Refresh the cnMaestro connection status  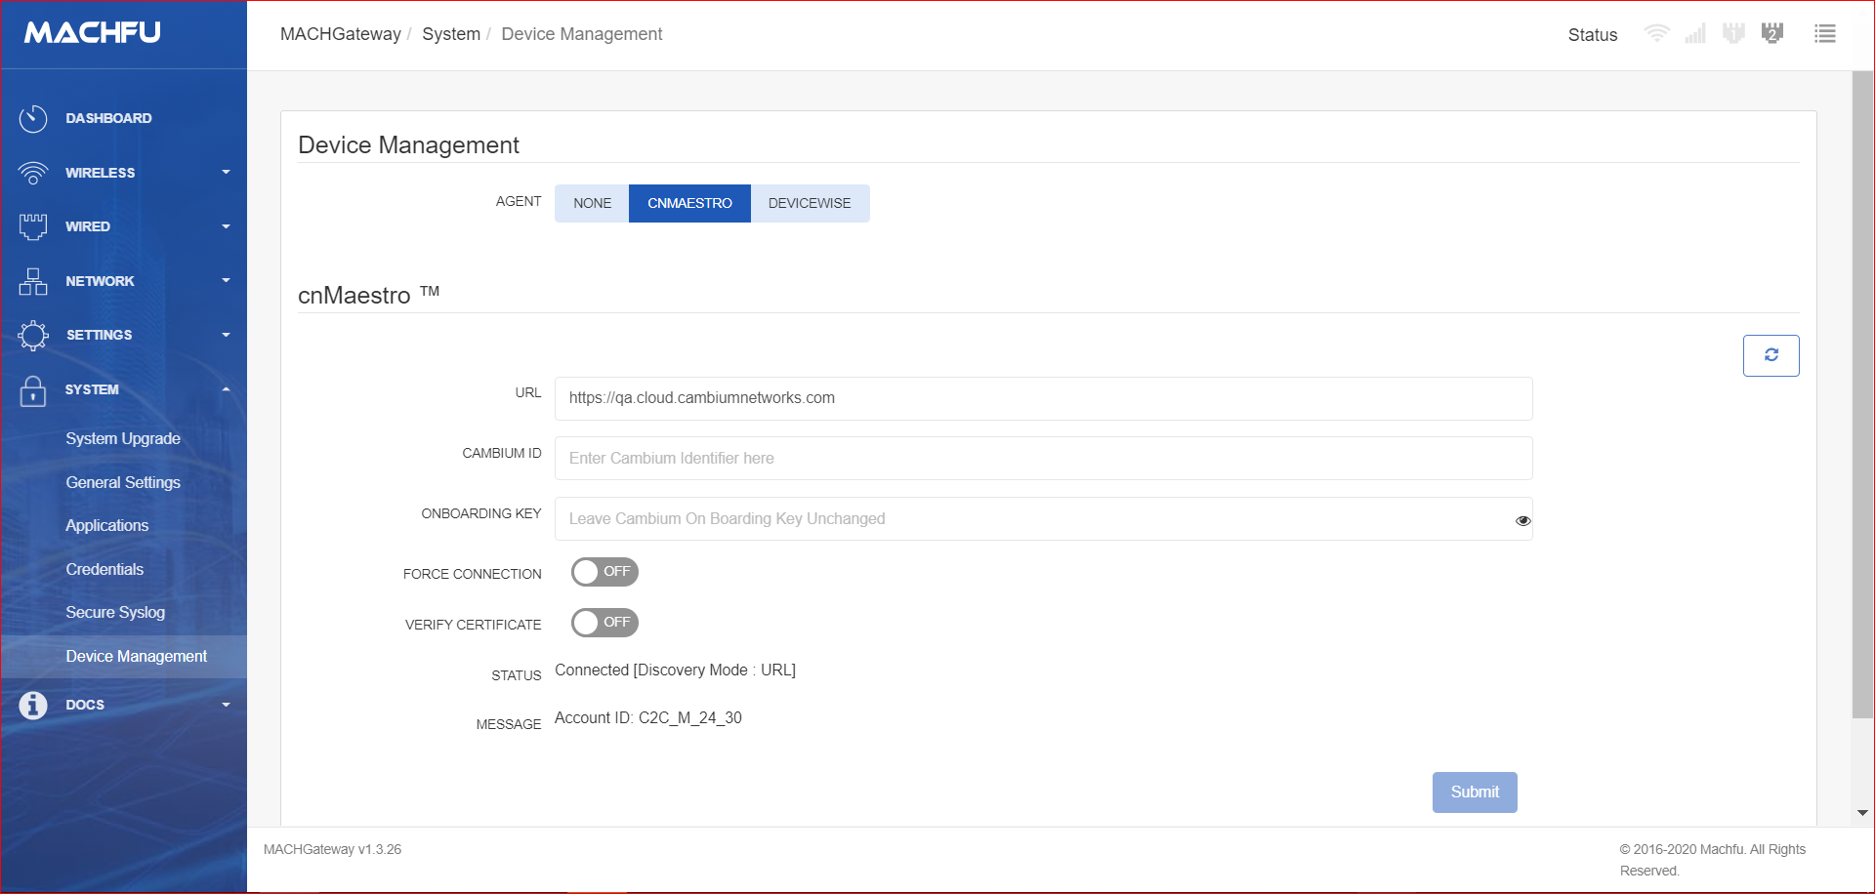tap(1771, 355)
